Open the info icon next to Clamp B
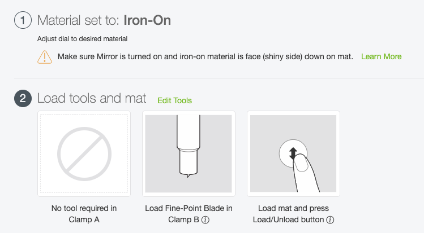Screen dimensions: 424x233 pos(205,220)
